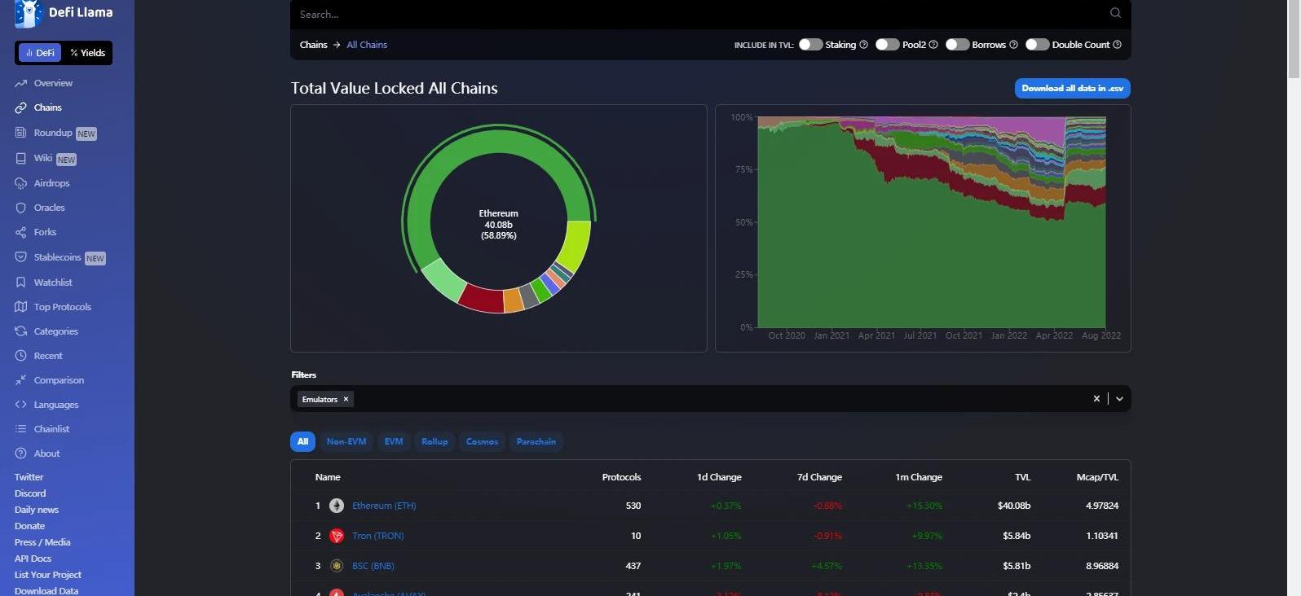The width and height of the screenshot is (1301, 596).
Task: Click the Staking help info icon
Action: point(863,45)
